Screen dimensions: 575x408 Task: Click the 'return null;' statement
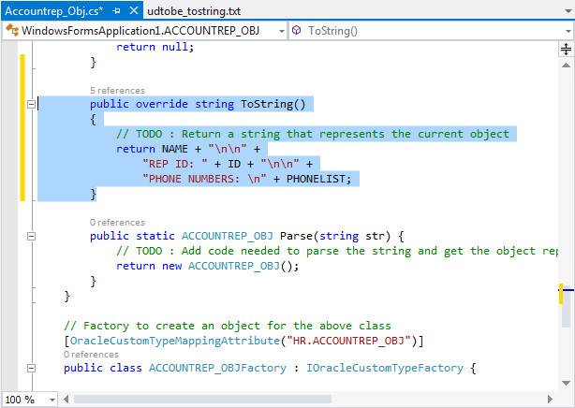155,47
